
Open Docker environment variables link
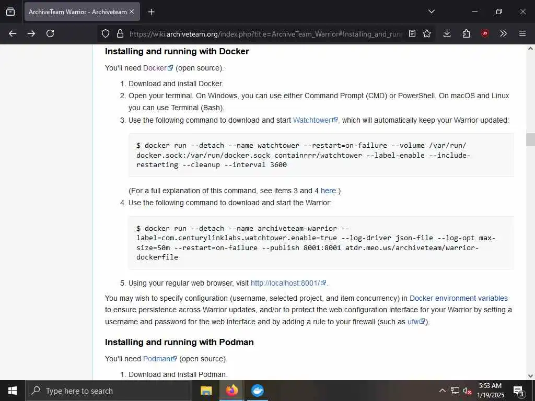click(459, 298)
